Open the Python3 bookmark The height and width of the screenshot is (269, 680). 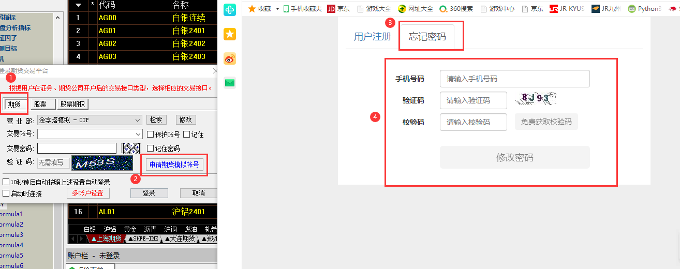coord(644,9)
